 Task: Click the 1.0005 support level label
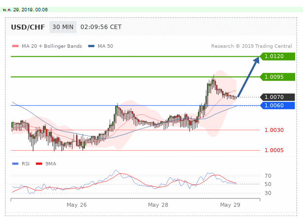pos(274,150)
